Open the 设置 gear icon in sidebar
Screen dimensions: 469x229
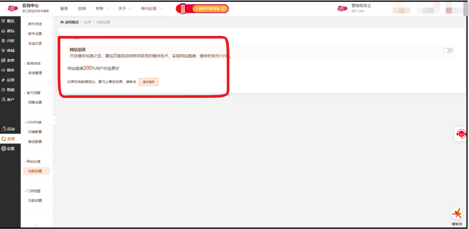pos(4,148)
